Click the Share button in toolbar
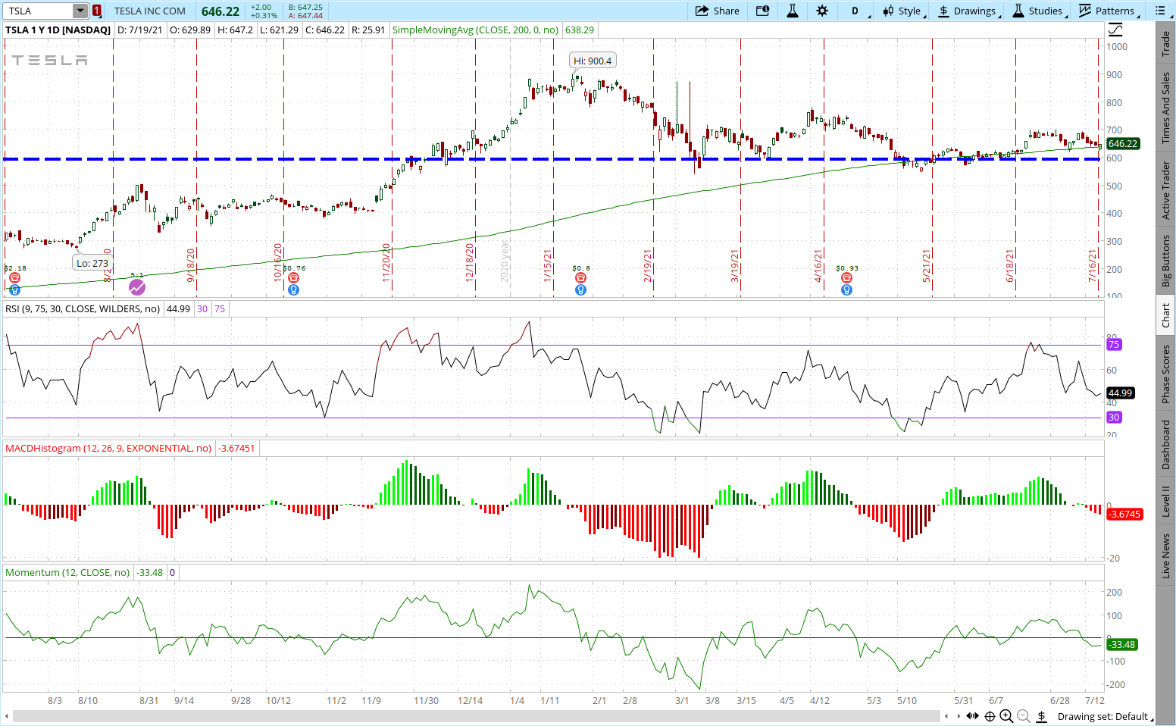 [717, 11]
